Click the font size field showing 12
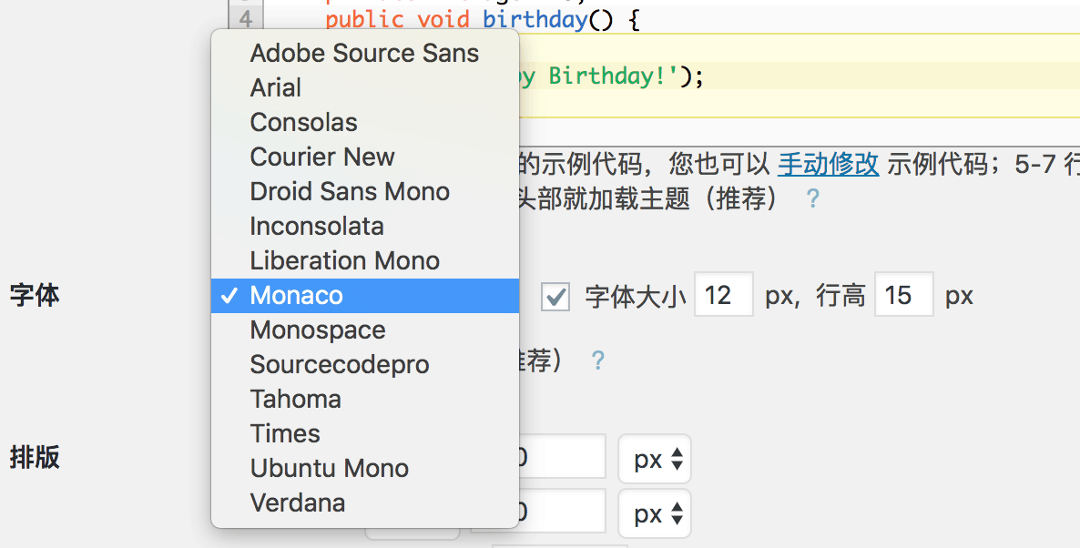1080x548 pixels. pos(723,295)
